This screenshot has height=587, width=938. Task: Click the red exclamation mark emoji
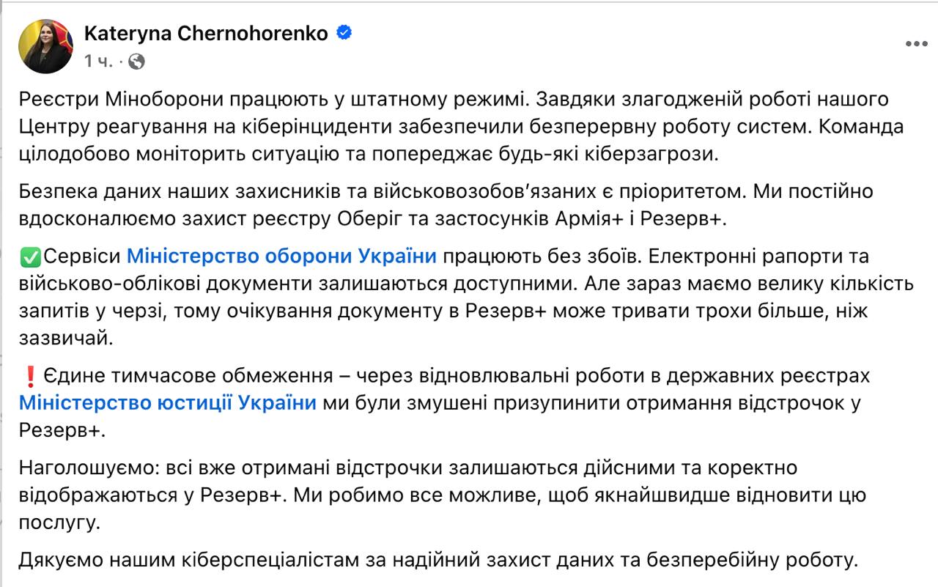coord(30,377)
